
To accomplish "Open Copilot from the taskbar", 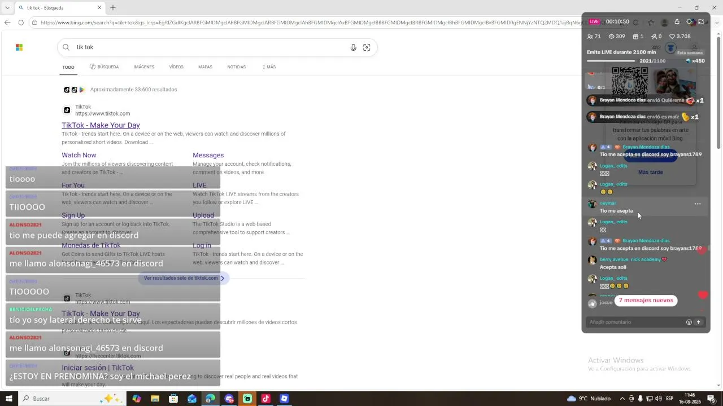I will (x=137, y=399).
